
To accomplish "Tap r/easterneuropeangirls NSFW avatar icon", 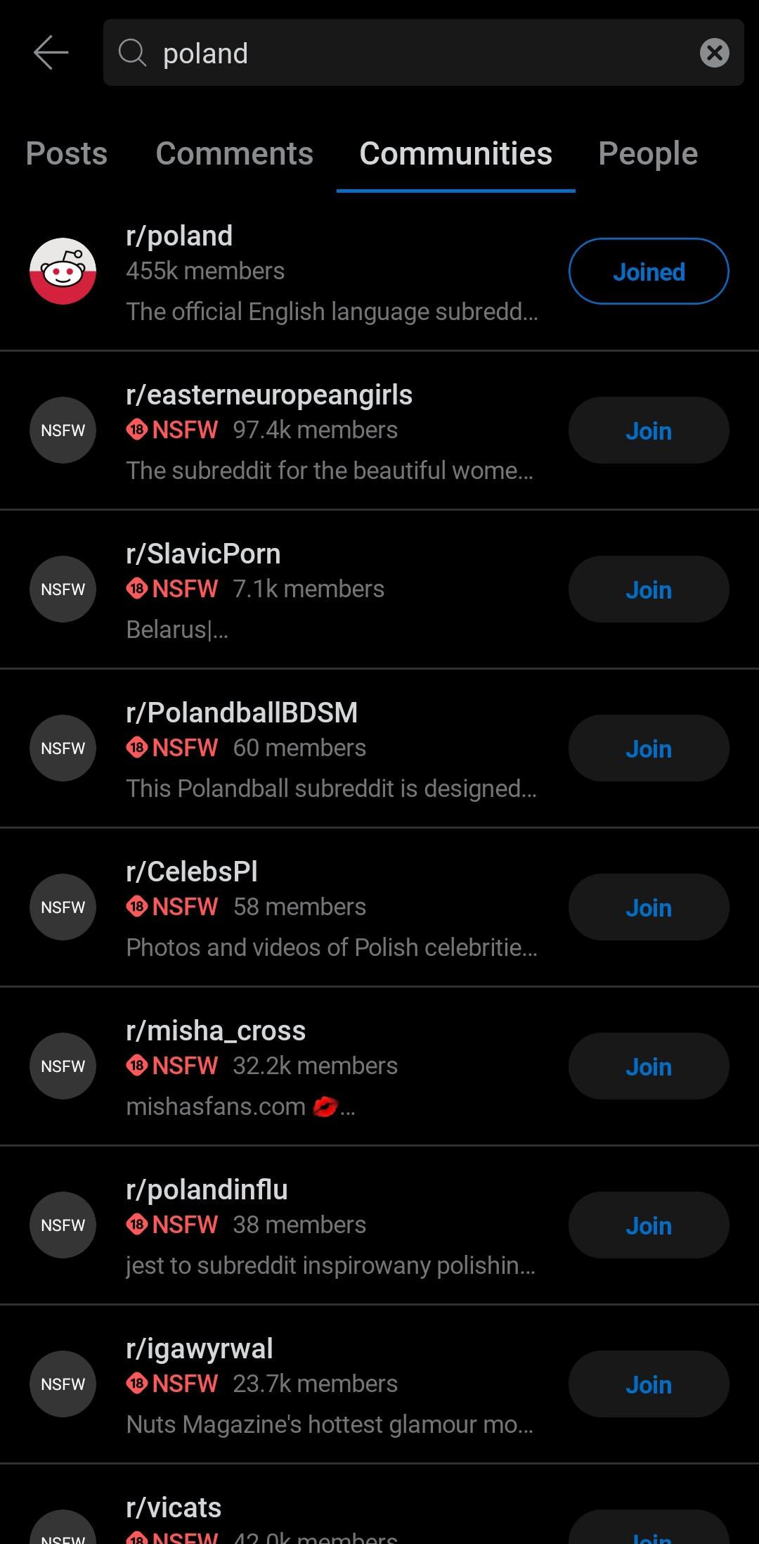I will [63, 430].
